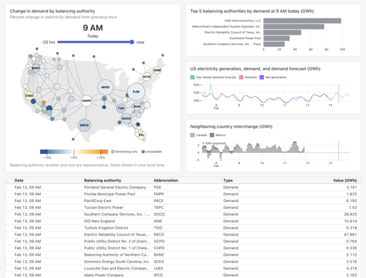This screenshot has width=366, height=278.
Task: Click the Balancing authority column header
Action: tap(102, 180)
